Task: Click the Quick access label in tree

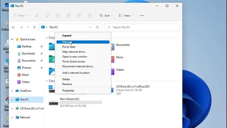Action: 28,39
